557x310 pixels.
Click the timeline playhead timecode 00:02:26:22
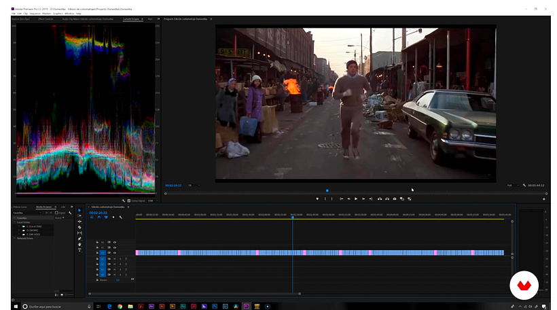(x=98, y=213)
